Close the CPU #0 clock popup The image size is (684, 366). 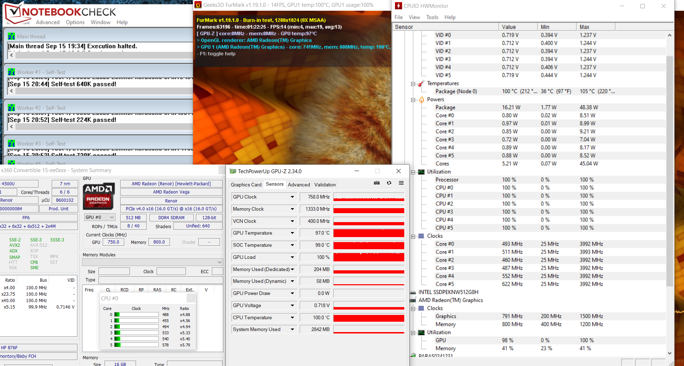(x=191, y=298)
